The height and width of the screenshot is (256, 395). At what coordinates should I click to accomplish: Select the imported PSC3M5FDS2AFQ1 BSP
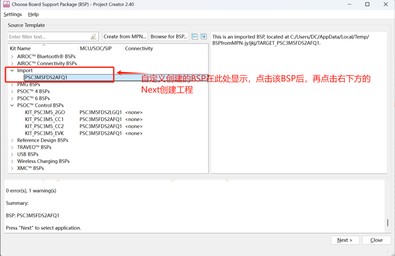click(46, 78)
